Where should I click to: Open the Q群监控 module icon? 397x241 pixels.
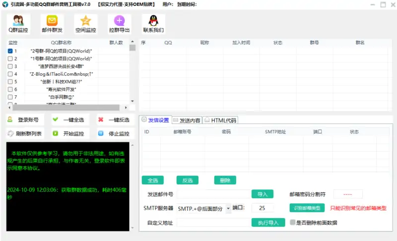coord(18,20)
